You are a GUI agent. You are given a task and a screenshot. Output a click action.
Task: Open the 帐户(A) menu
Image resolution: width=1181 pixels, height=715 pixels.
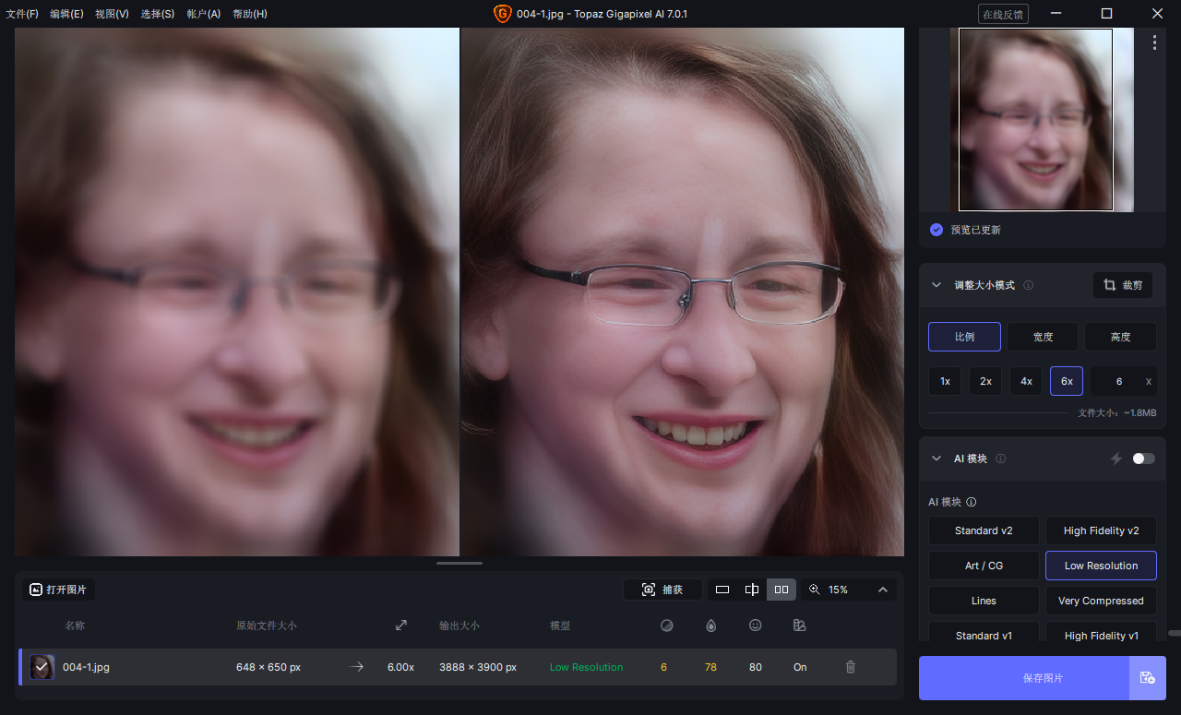click(204, 14)
